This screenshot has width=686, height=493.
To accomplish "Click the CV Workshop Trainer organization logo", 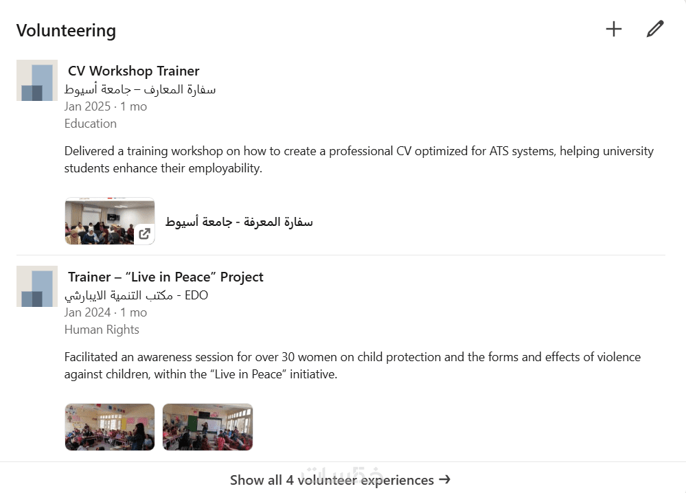I will pos(37,80).
